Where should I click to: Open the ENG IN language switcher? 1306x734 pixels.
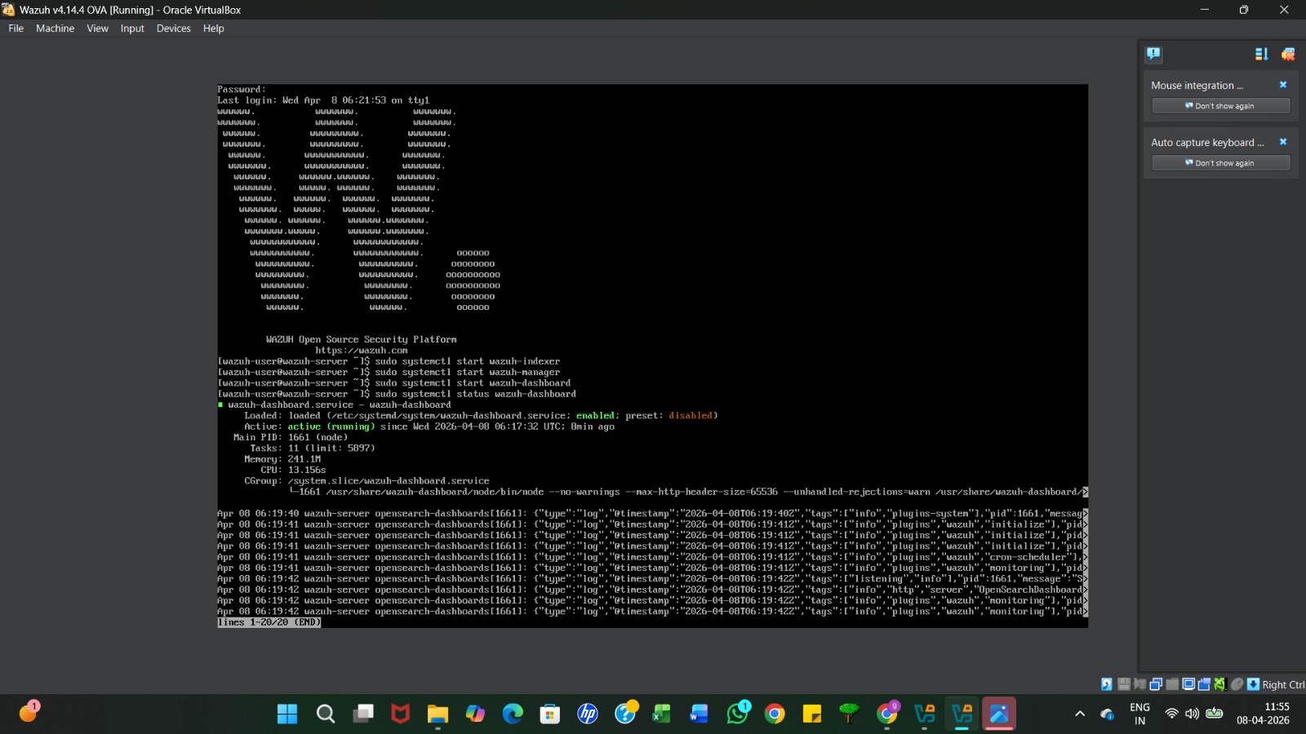point(1139,714)
